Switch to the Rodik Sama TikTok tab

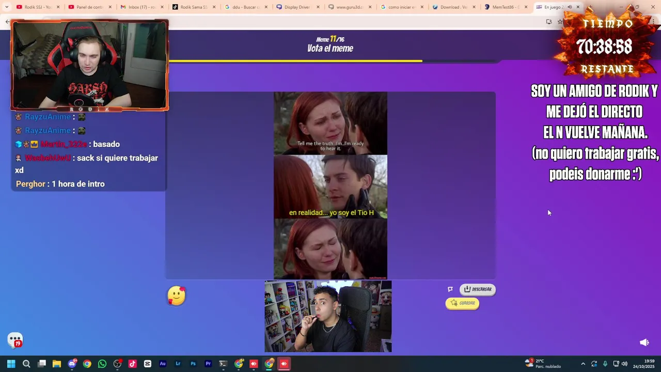click(x=193, y=7)
